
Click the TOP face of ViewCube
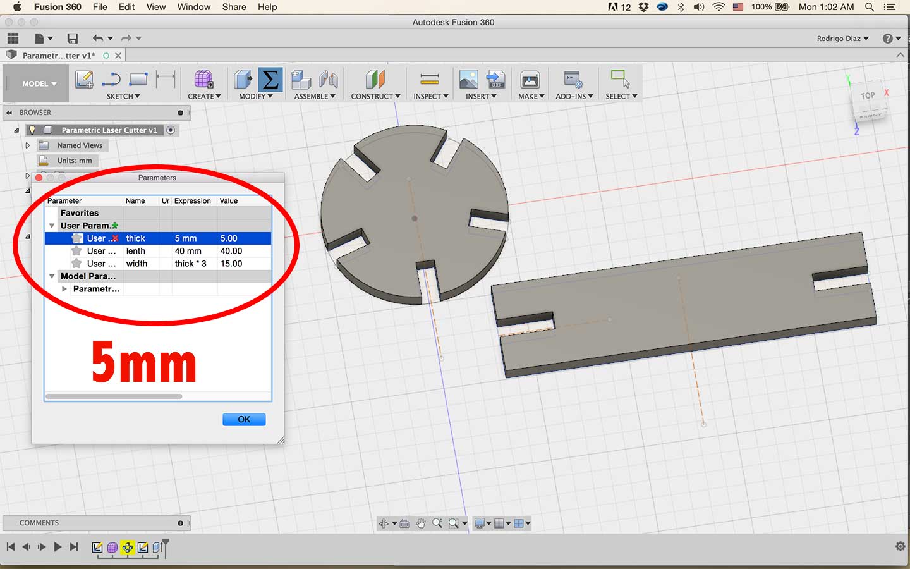click(x=868, y=96)
